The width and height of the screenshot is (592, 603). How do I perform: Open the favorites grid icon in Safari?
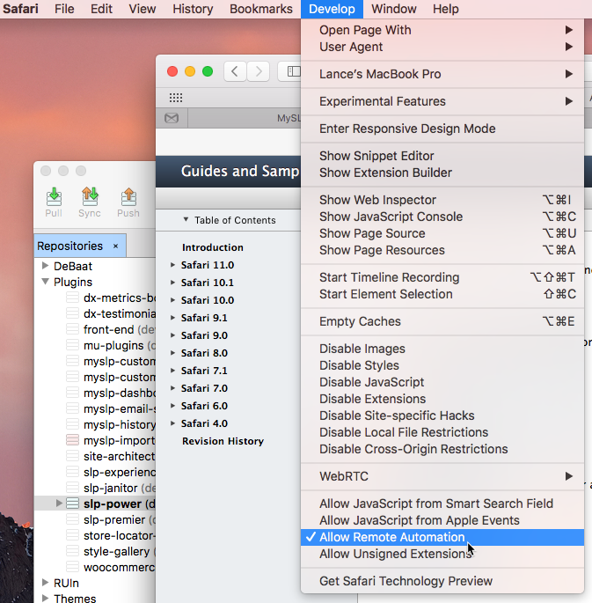[176, 98]
